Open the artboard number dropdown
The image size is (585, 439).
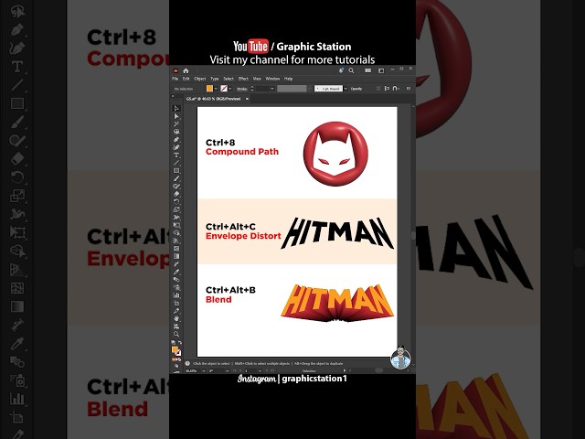(x=260, y=370)
